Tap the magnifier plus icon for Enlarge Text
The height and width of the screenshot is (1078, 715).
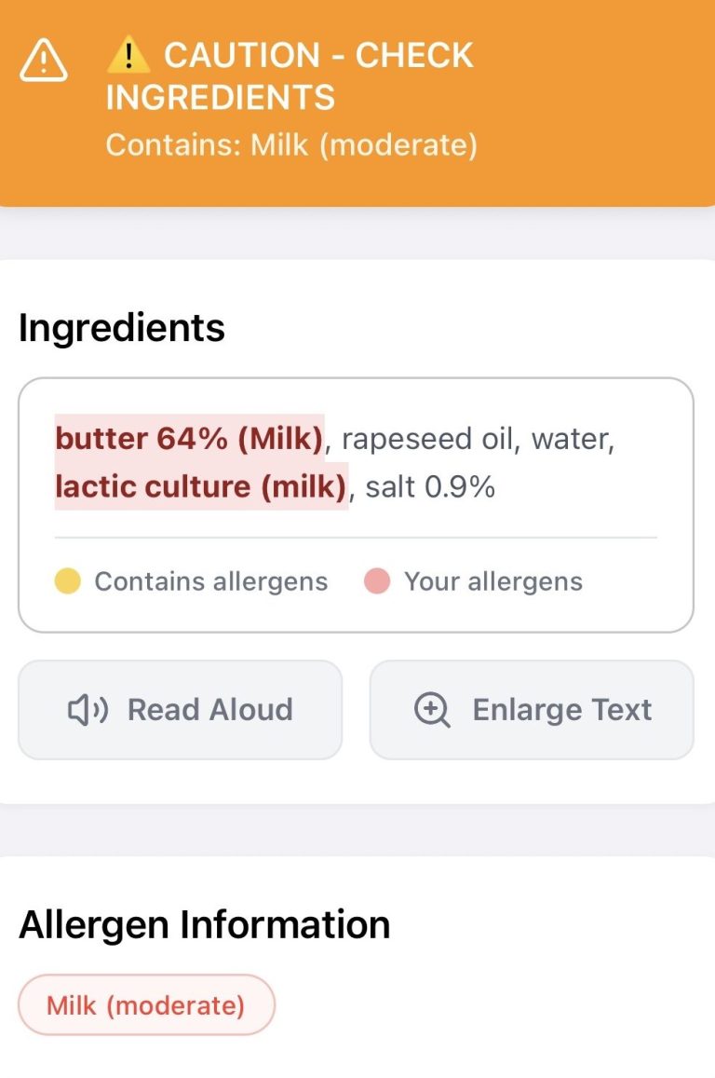[x=432, y=710]
